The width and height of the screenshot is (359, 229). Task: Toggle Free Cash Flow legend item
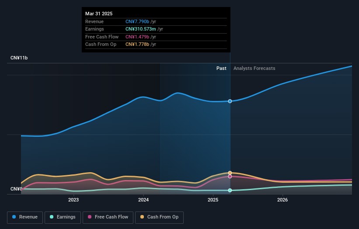tap(108, 217)
